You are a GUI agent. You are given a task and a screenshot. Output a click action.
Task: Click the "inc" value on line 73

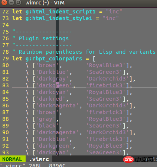[111, 18]
